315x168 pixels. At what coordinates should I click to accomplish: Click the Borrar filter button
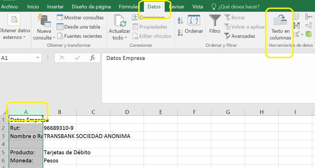[x=235, y=18]
